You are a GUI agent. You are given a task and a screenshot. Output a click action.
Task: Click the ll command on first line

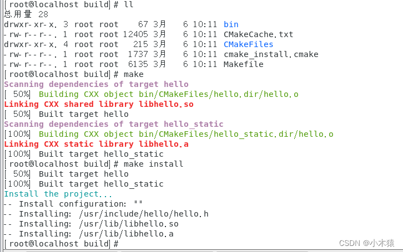(128, 4)
